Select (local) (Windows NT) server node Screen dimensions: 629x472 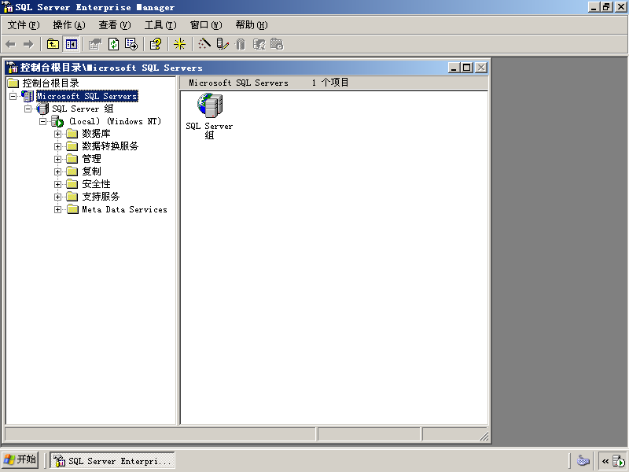click(x=115, y=121)
